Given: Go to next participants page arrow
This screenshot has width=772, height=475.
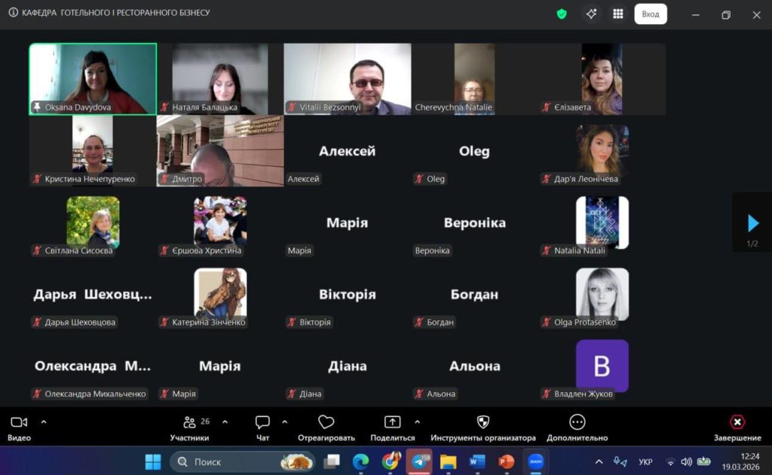Looking at the screenshot, I should (x=752, y=223).
